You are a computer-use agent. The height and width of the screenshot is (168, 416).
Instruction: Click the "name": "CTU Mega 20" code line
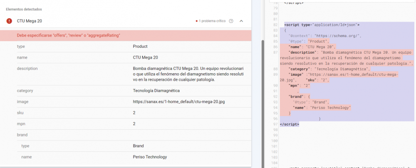[x=312, y=47]
